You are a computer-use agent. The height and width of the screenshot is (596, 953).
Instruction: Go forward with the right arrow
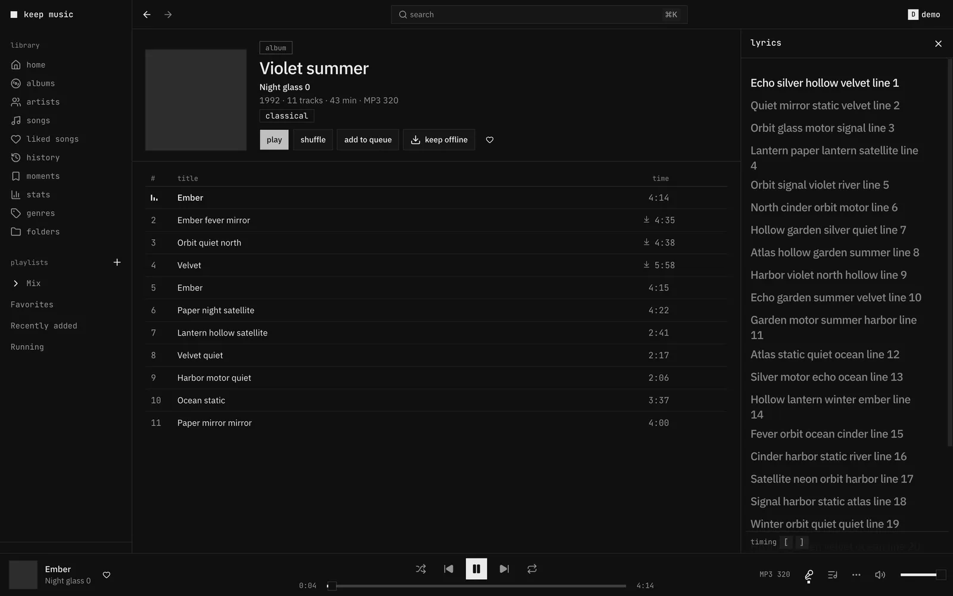(x=168, y=14)
